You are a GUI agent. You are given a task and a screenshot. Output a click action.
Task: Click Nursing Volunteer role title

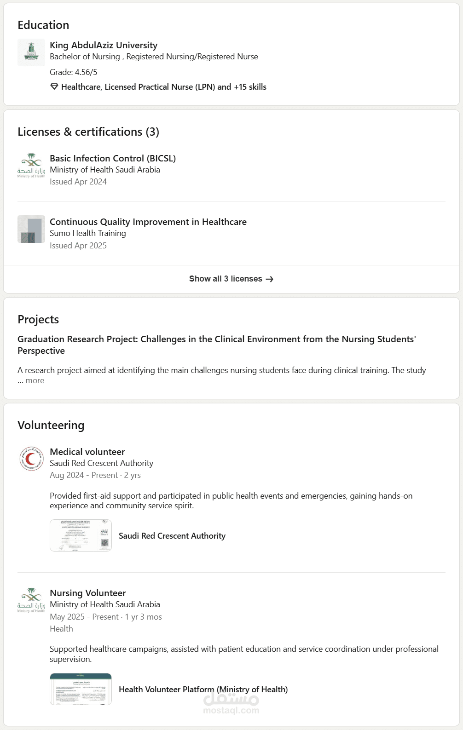point(88,593)
